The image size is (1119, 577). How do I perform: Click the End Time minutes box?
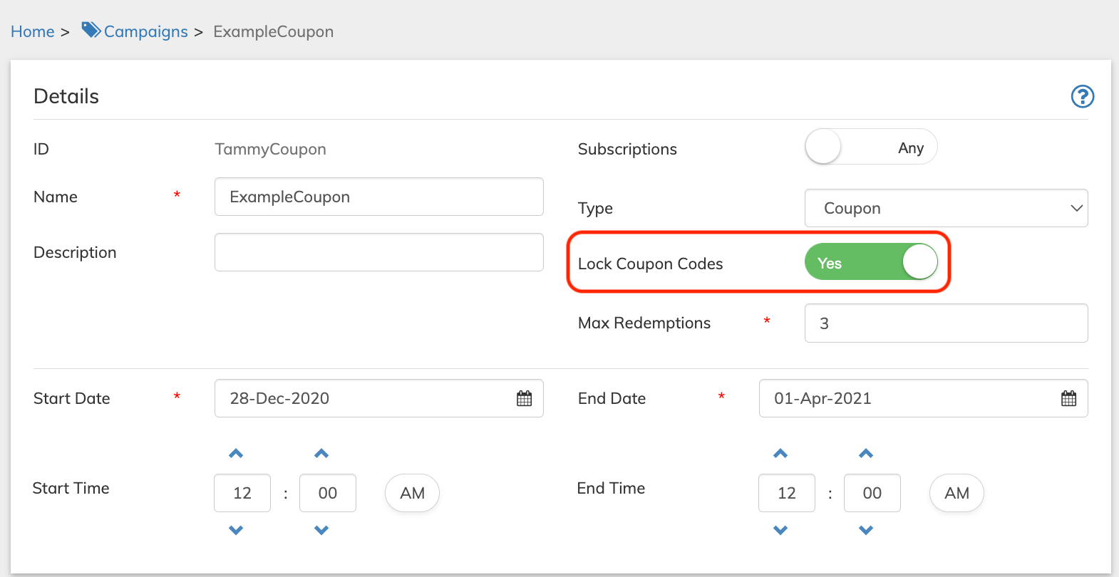tap(872, 493)
